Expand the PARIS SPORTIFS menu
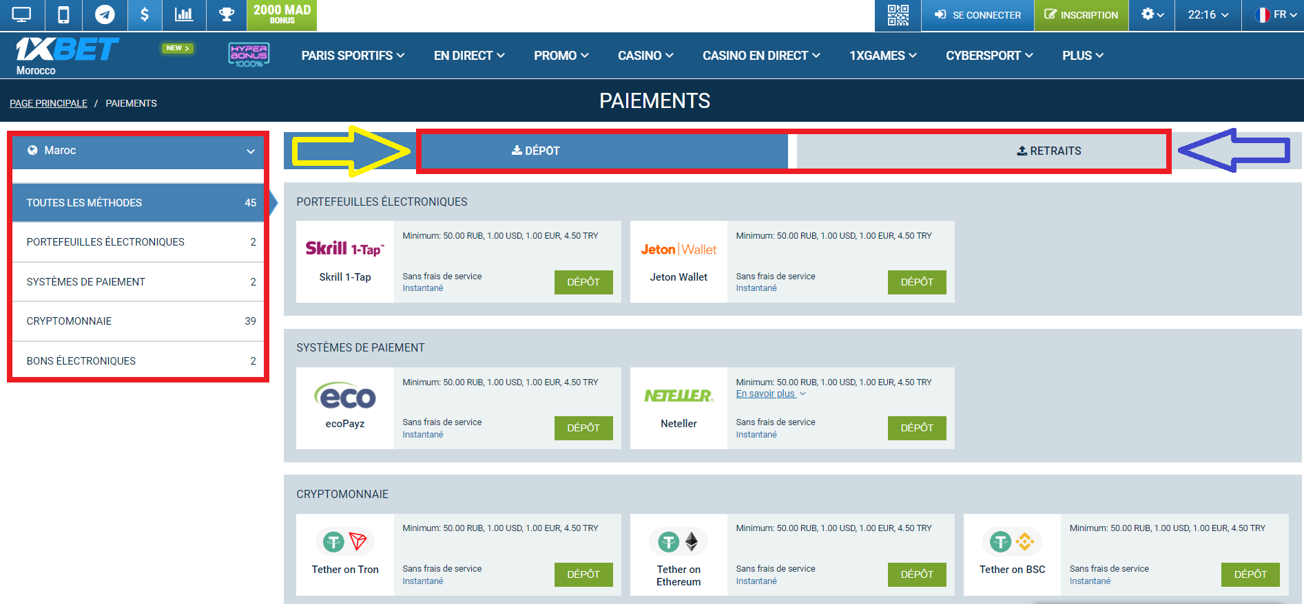Viewport: 1304px width, 604px height. (x=353, y=56)
